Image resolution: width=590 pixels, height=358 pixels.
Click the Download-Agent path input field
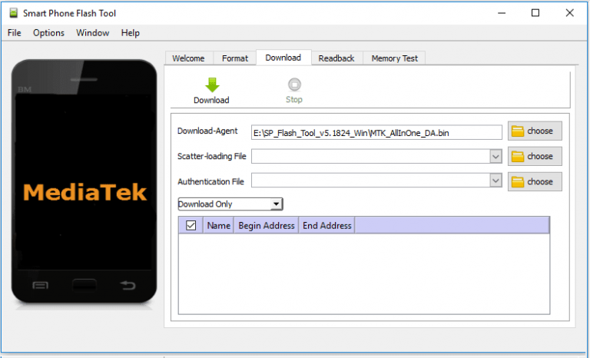click(376, 132)
